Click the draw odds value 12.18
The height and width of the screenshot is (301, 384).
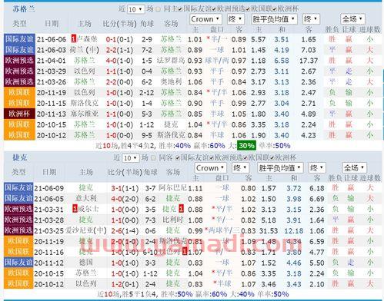[x=294, y=231]
